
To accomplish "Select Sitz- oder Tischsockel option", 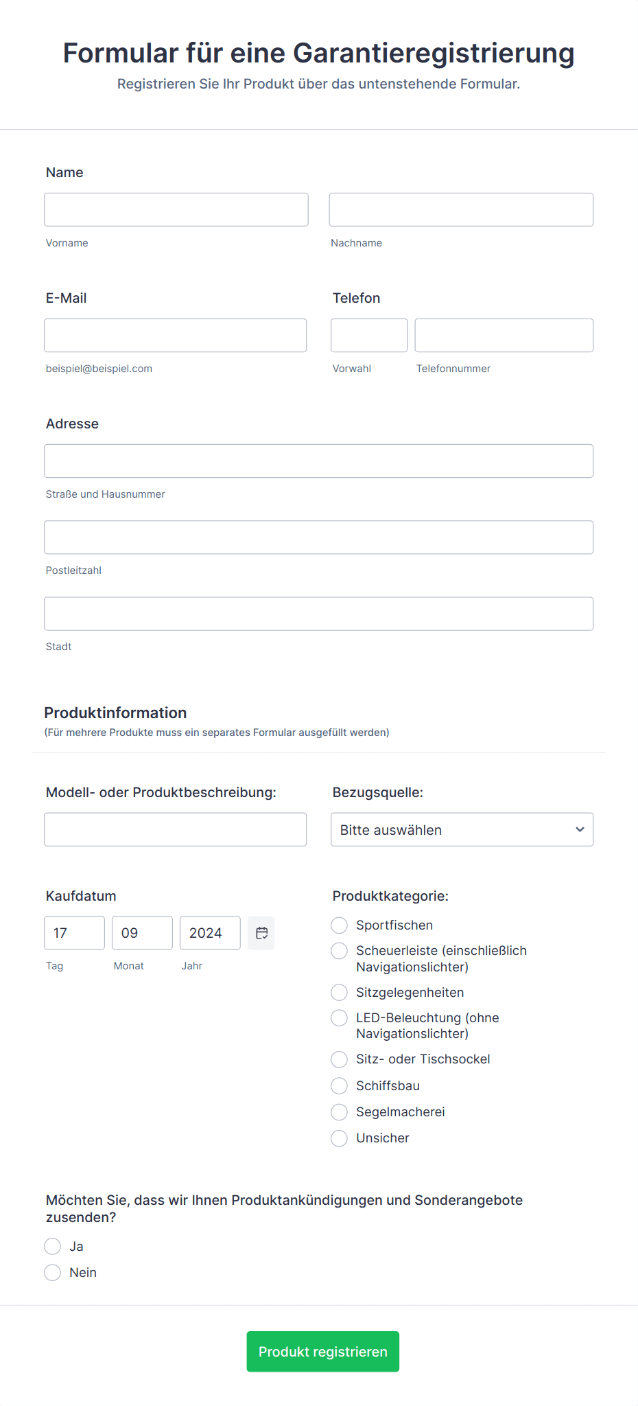I will click(339, 1059).
